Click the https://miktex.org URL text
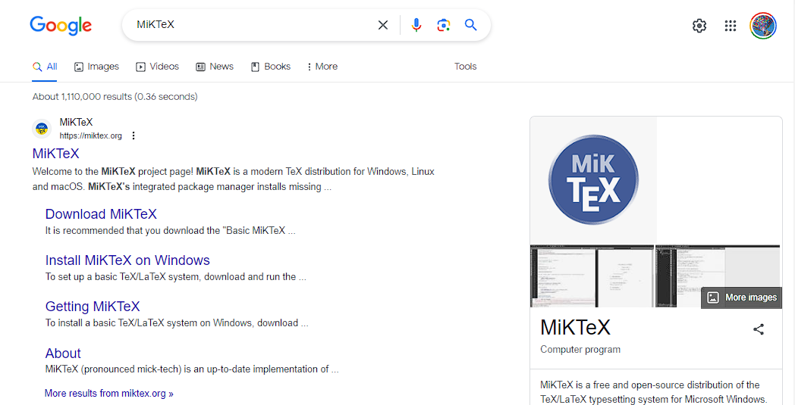Screen dimensions: 795x405 coord(91,136)
